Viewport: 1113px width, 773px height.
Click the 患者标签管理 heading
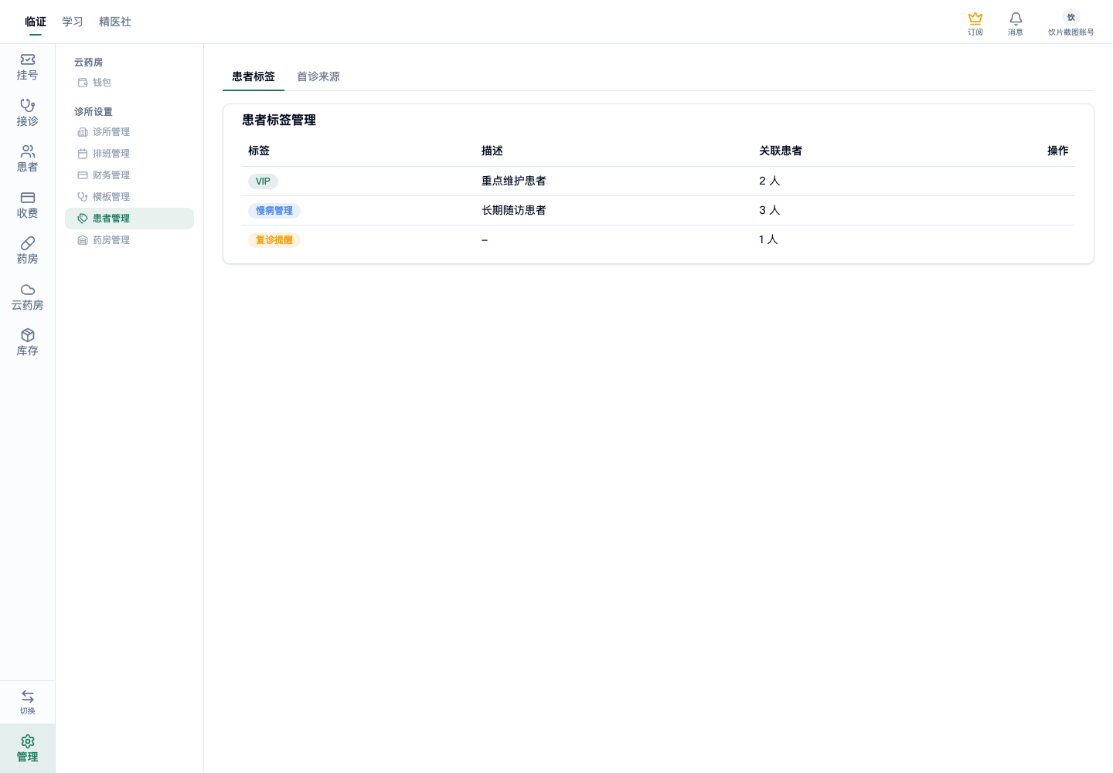[279, 120]
